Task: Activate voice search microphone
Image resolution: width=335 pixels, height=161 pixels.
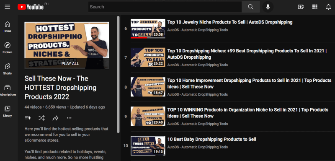Action: (268, 7)
